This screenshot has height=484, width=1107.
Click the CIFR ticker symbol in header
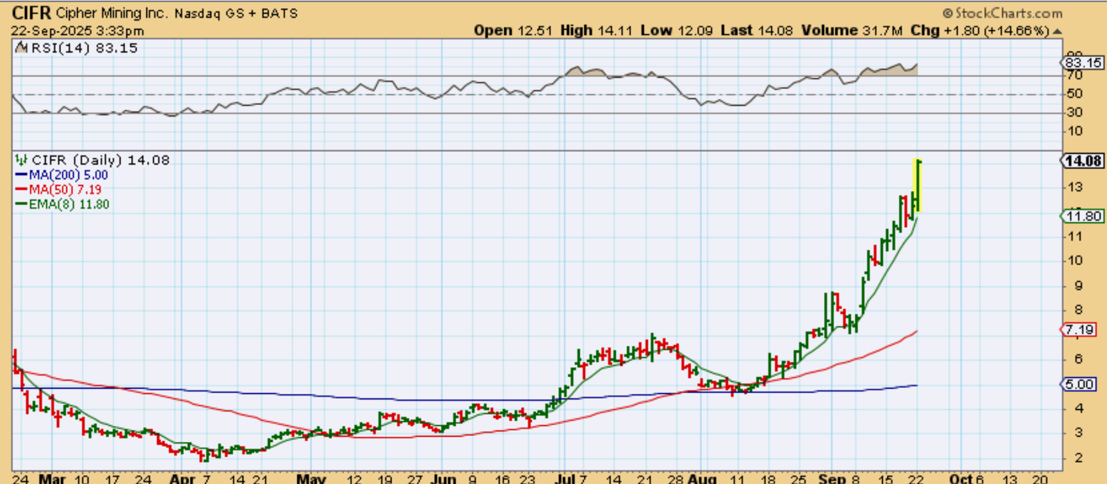(31, 13)
